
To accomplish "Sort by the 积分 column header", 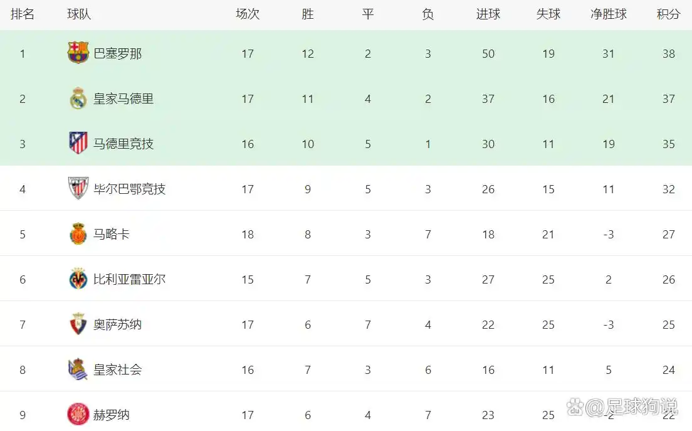I will [x=668, y=14].
